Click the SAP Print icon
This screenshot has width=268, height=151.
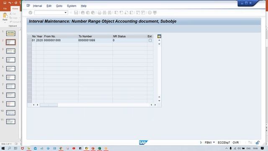(100, 13)
